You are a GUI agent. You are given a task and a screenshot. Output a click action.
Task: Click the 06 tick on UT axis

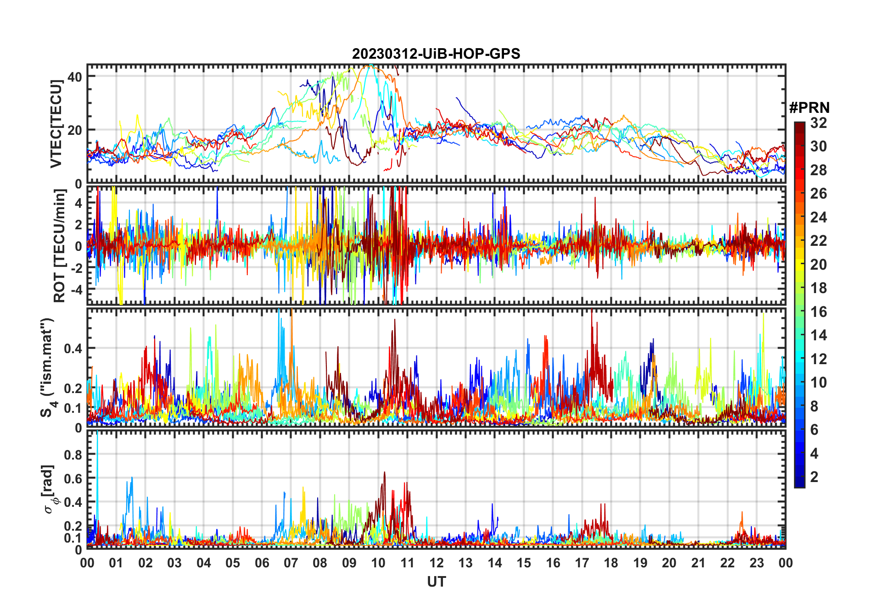click(x=262, y=563)
